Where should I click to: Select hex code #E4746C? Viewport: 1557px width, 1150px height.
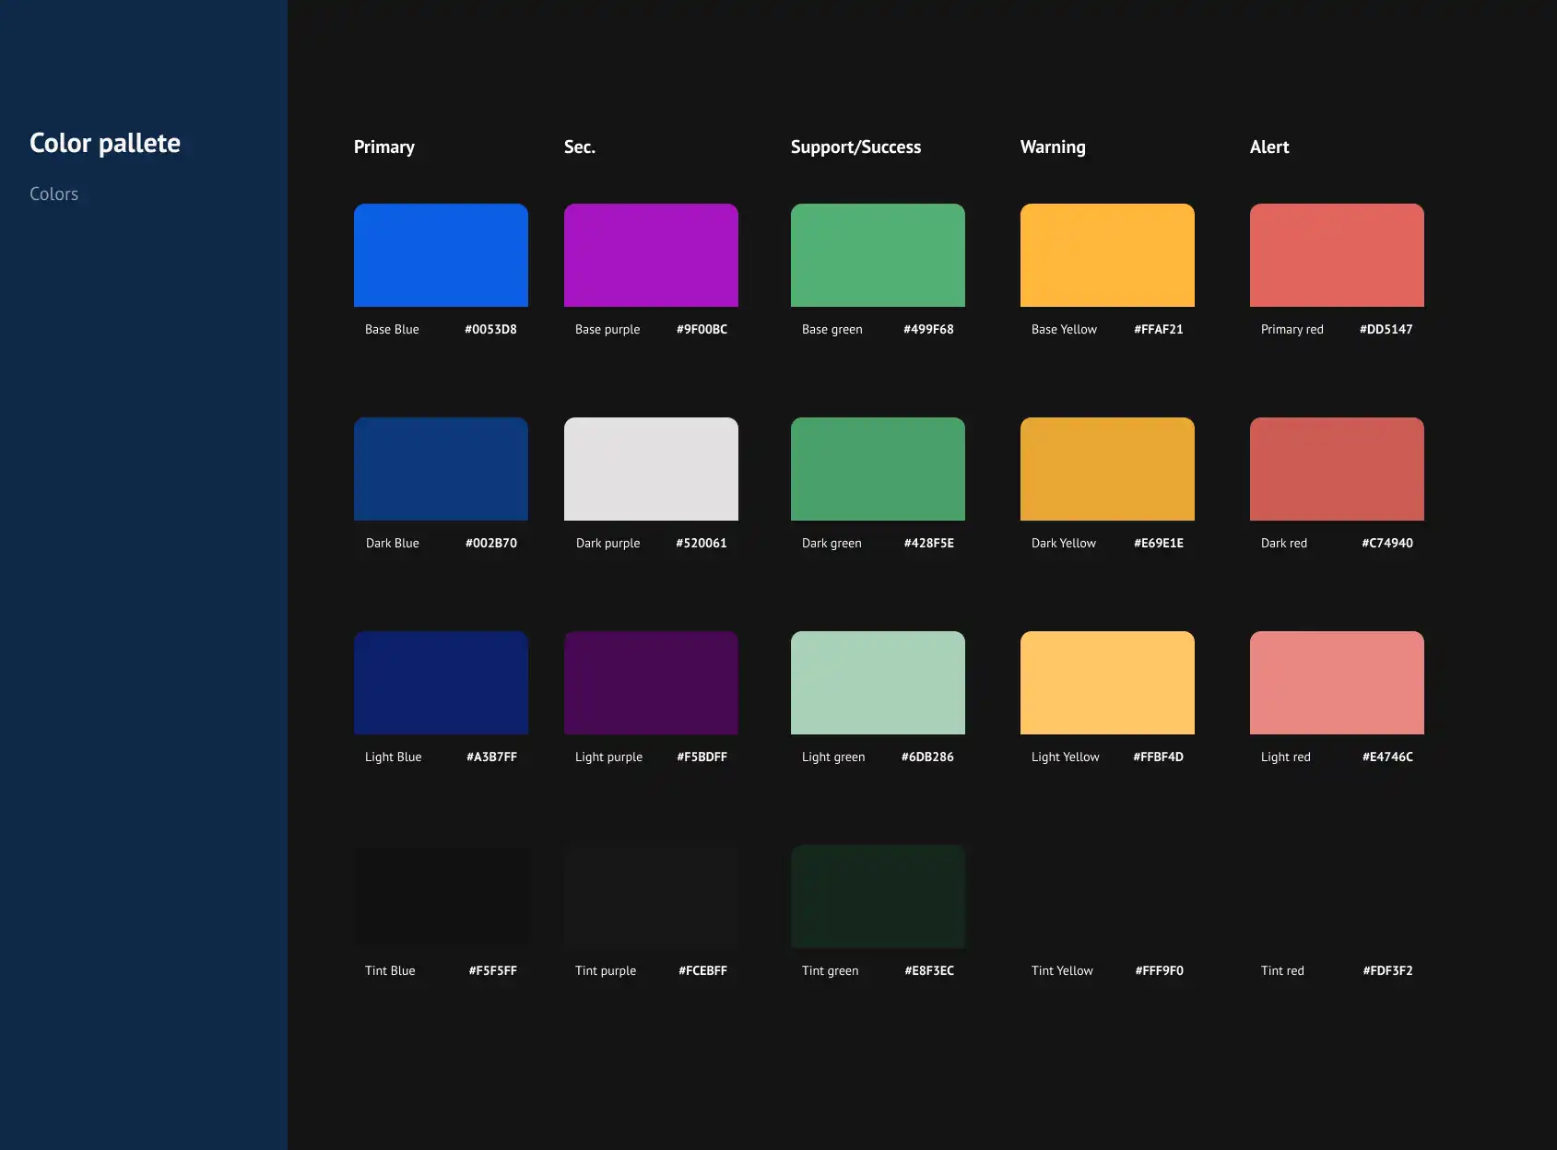(1387, 757)
